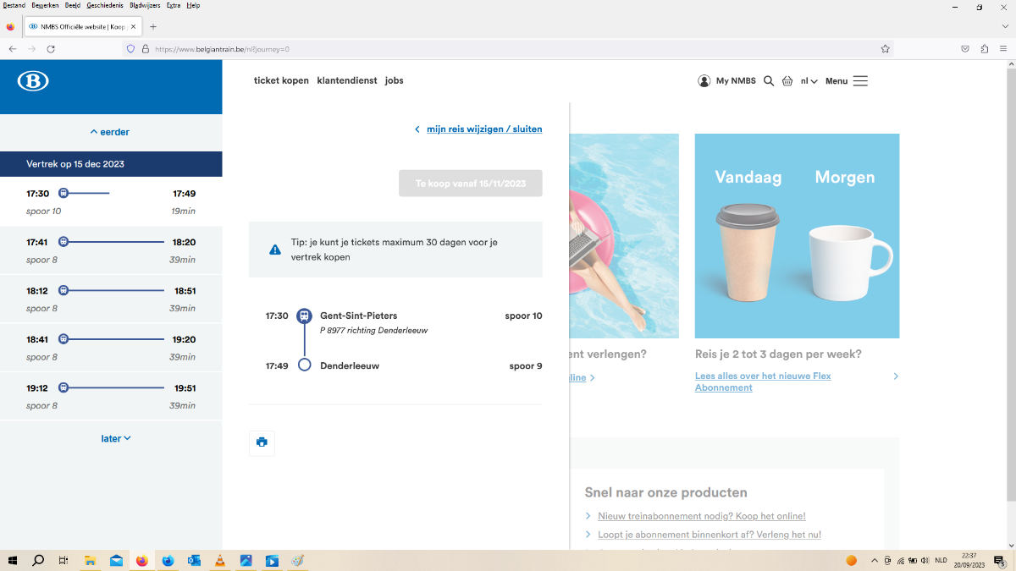1016x571 pixels.
Task: Click the NMBS B logo
Action: [33, 81]
